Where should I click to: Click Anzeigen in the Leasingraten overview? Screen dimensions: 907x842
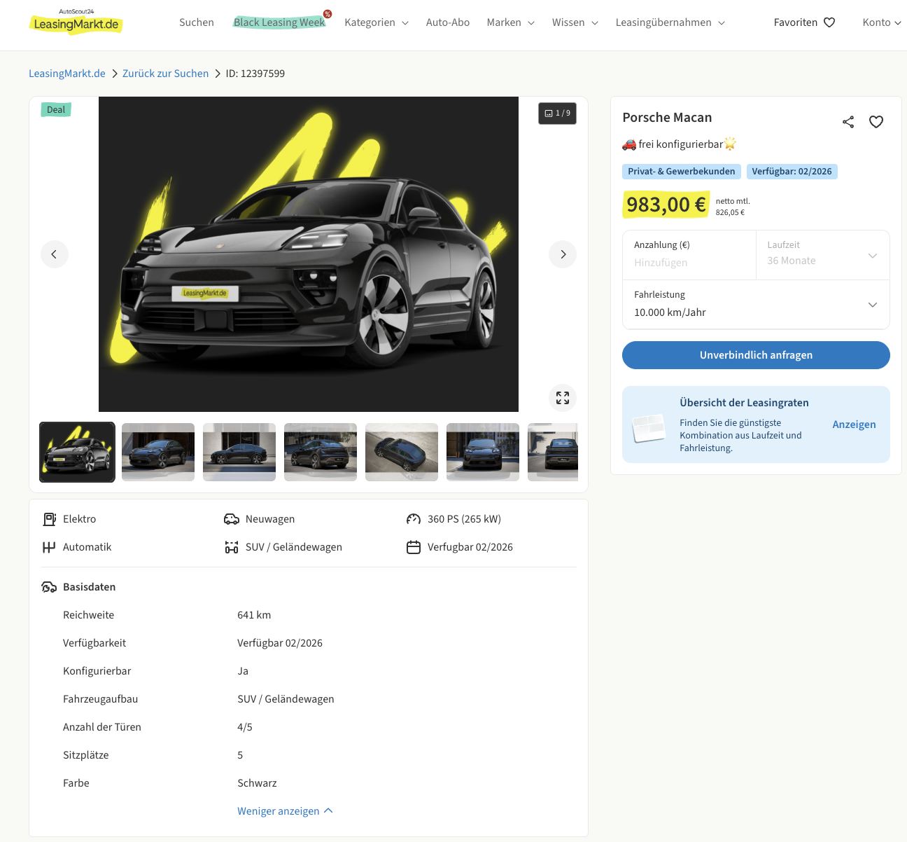pyautogui.click(x=854, y=425)
